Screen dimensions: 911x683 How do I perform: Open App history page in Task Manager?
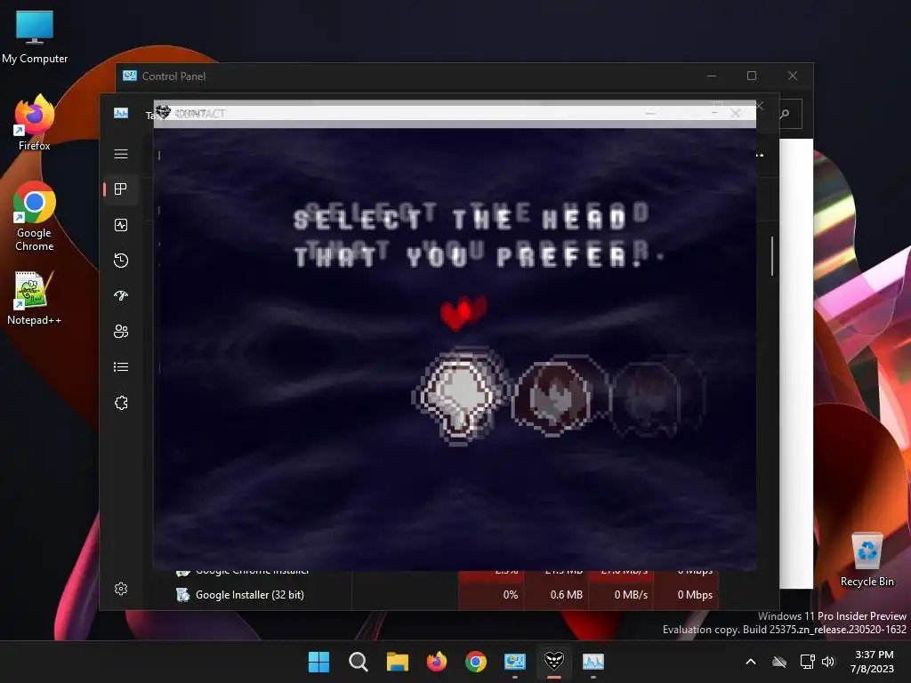coord(121,261)
